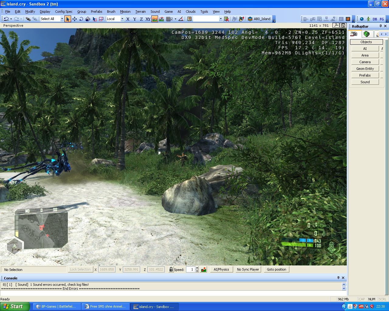Click the red rectangle area-select icon
The width and height of the screenshot is (389, 311).
[x=101, y=19]
